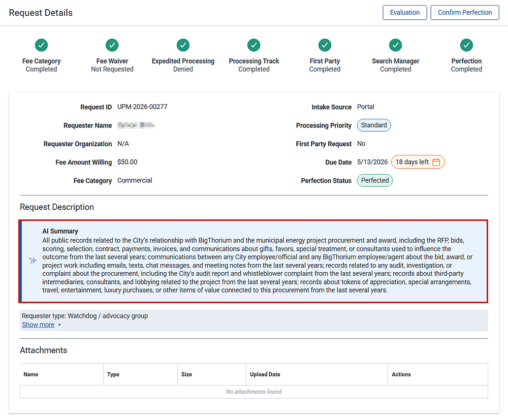Expand the Attachments section header
The height and width of the screenshot is (419, 508).
tap(43, 350)
